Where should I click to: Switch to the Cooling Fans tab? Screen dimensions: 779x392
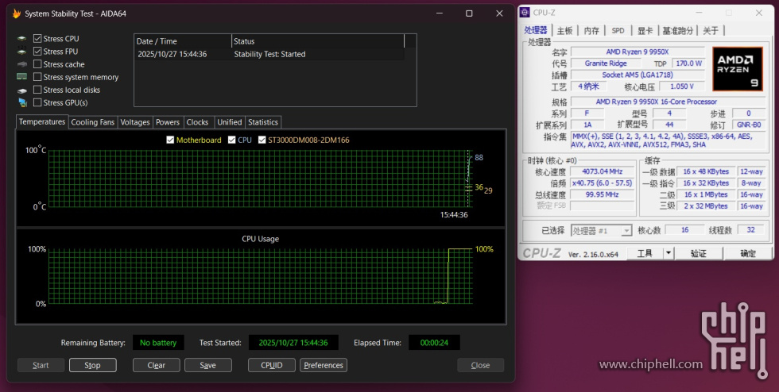(93, 122)
